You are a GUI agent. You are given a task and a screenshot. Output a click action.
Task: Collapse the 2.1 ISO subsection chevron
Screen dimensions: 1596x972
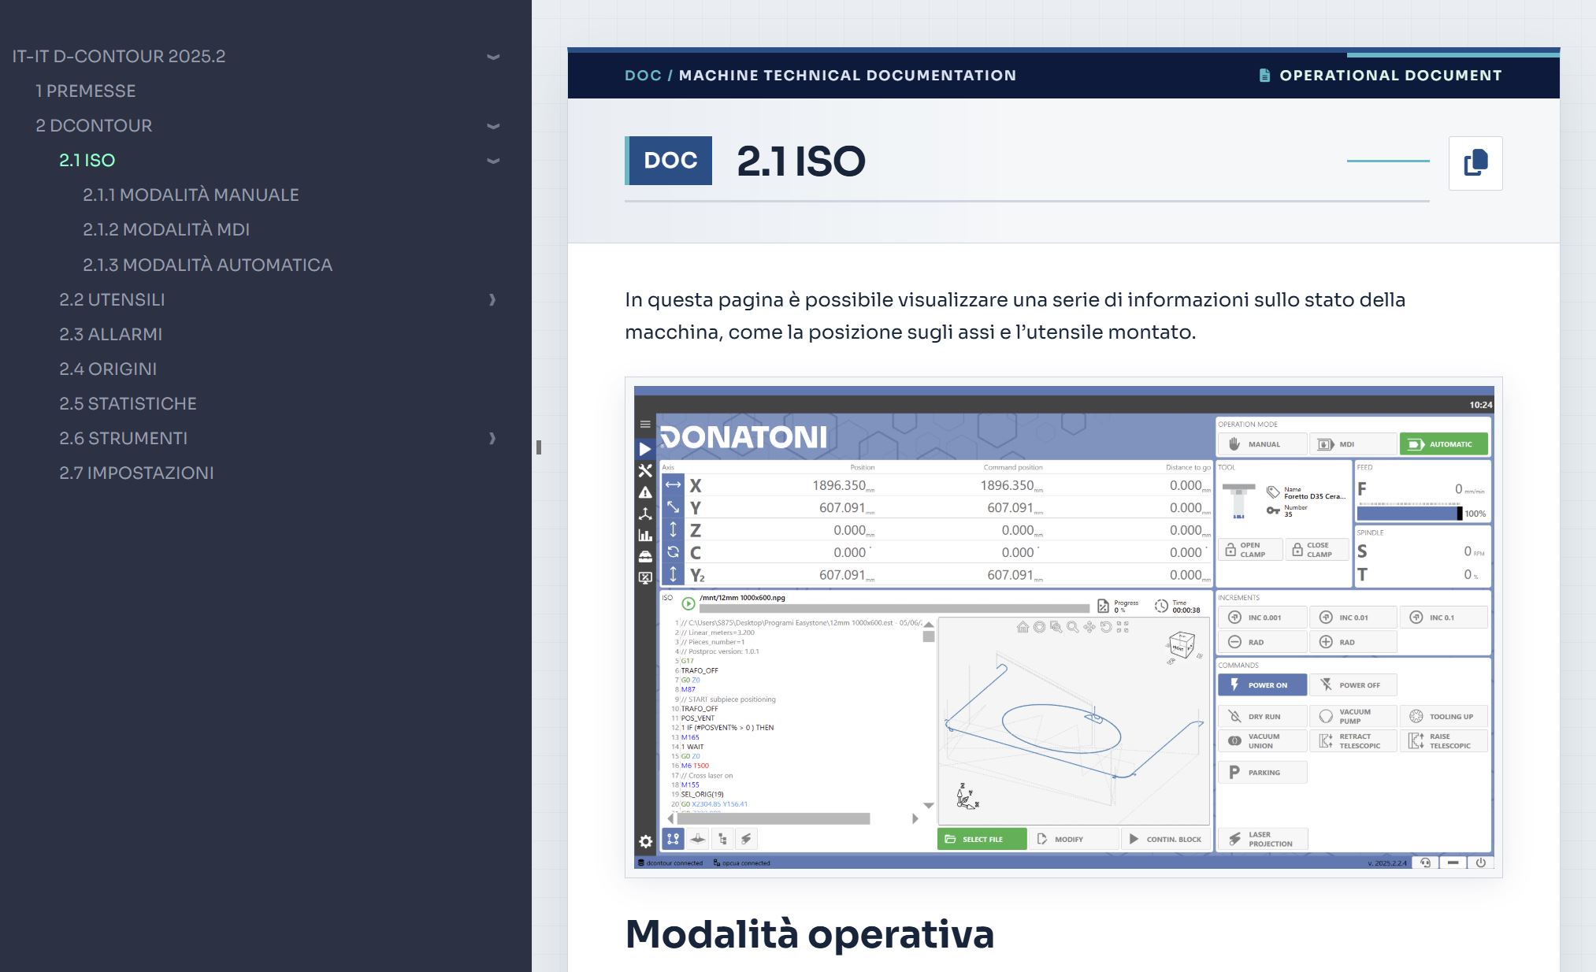tap(493, 161)
